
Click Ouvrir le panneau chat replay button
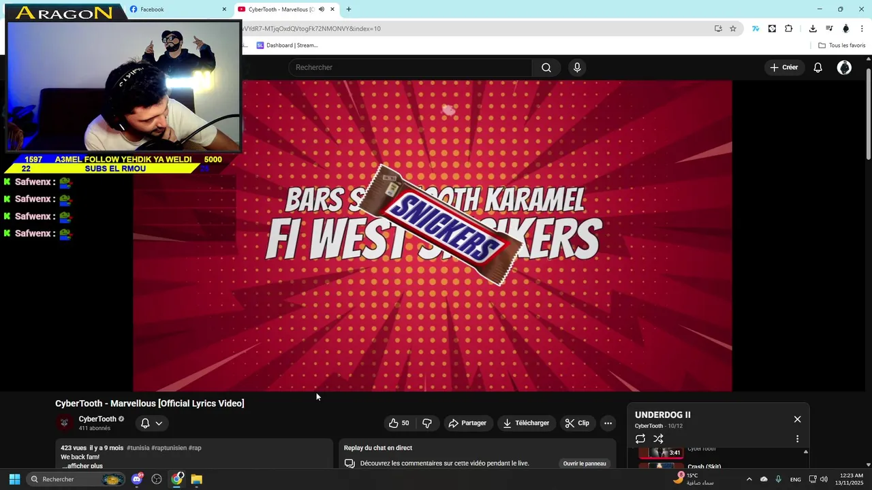click(585, 463)
